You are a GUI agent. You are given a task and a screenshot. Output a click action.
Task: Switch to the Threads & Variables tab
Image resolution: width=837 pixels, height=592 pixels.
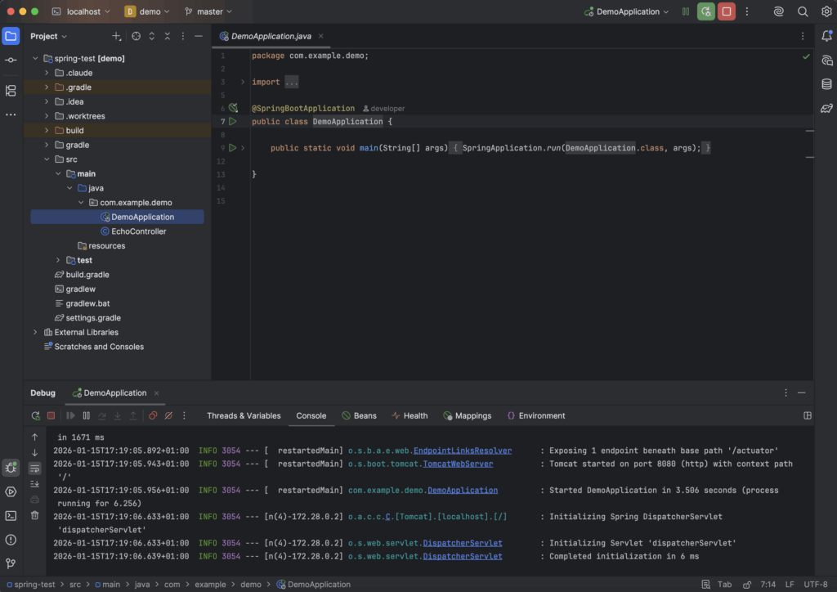pos(244,415)
